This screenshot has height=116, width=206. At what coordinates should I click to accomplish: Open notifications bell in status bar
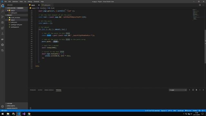203,111
